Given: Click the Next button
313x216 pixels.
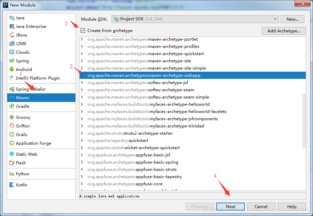Looking at the screenshot, I should point(231,207).
